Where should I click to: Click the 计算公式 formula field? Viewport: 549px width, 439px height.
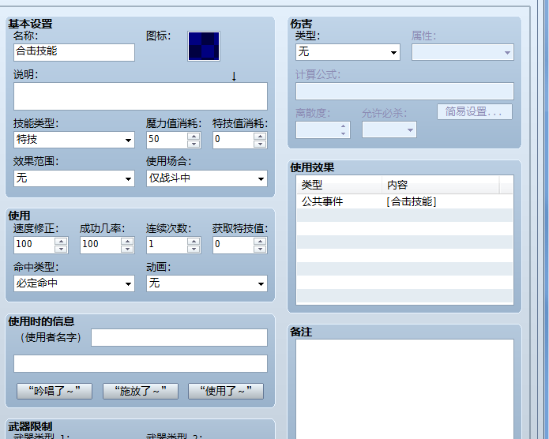(x=404, y=92)
